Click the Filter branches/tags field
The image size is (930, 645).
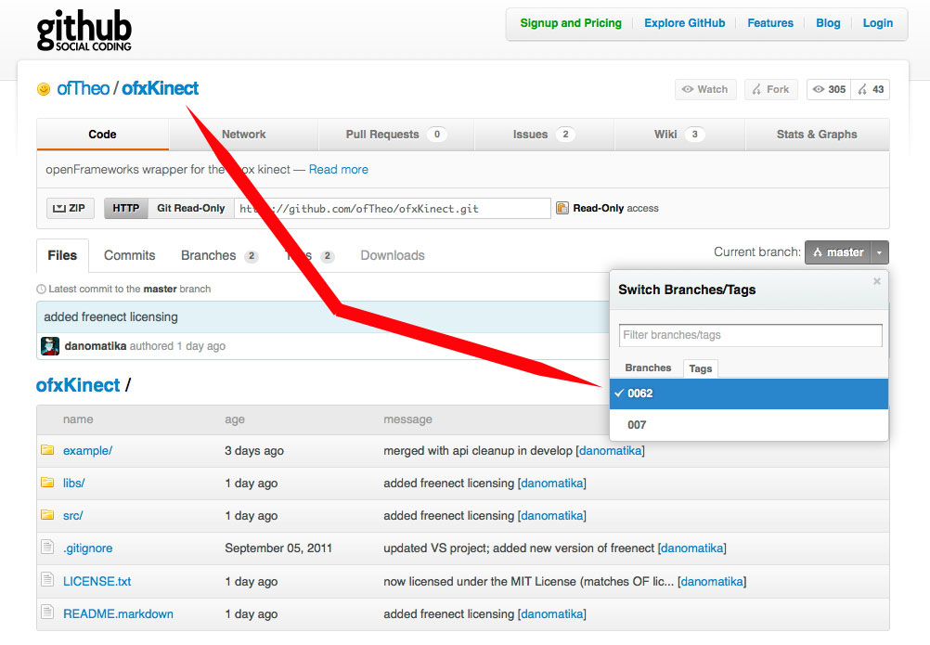pyautogui.click(x=750, y=335)
